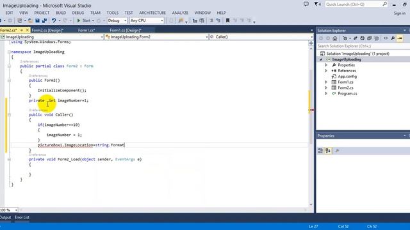Click the uncomment lines icon
The width and height of the screenshot is (410, 230).
(x=218, y=20)
